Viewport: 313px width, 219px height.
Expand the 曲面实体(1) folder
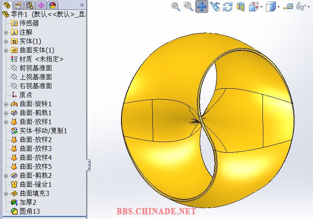click(x=6, y=50)
